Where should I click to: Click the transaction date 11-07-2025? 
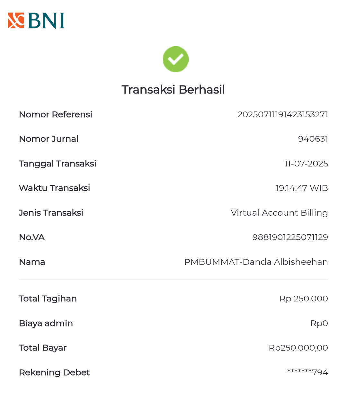click(306, 164)
